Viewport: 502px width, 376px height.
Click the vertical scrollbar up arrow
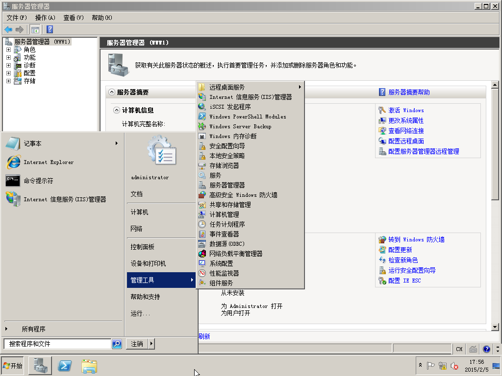tap(495, 85)
